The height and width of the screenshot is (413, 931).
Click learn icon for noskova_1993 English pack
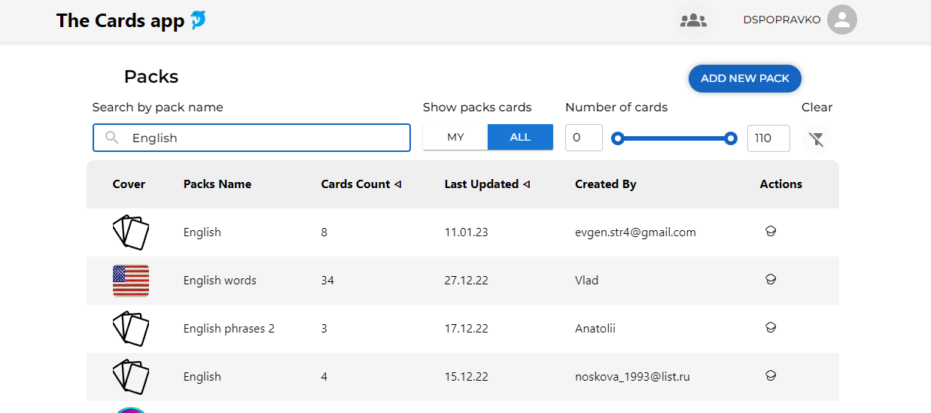770,376
